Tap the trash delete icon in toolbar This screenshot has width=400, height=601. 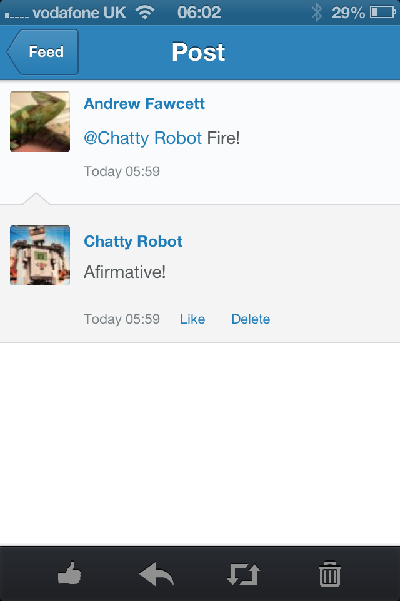click(329, 573)
